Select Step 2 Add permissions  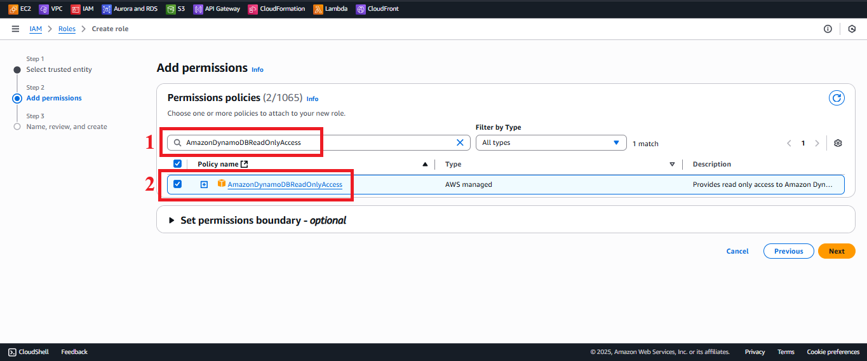pyautogui.click(x=54, y=98)
